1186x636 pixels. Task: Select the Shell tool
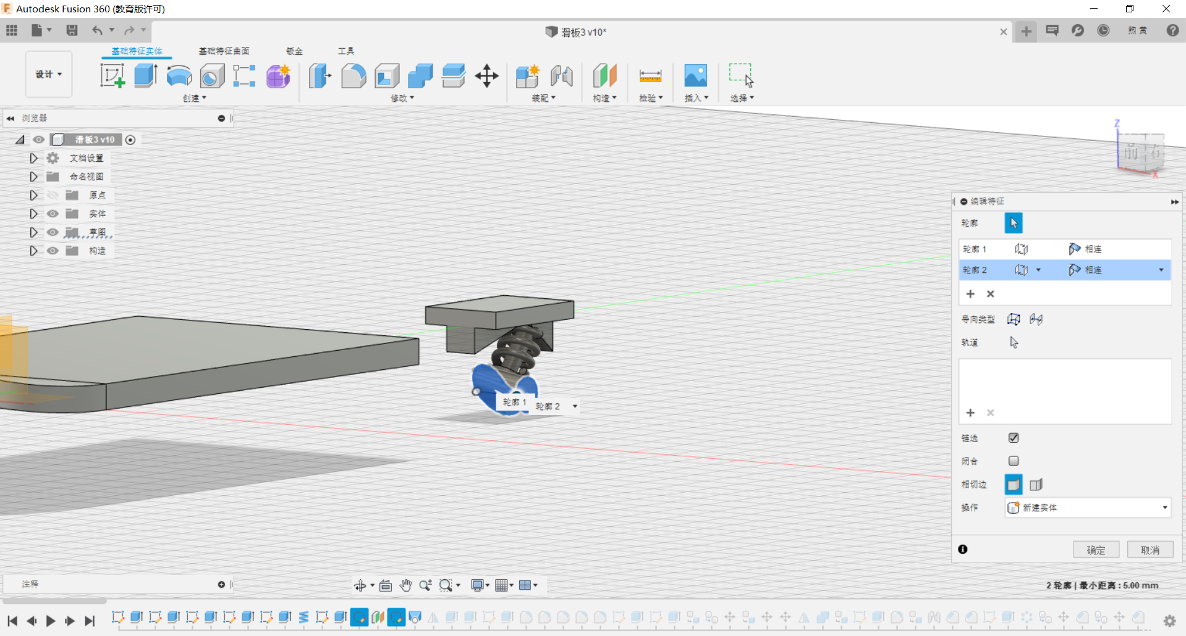click(x=387, y=76)
